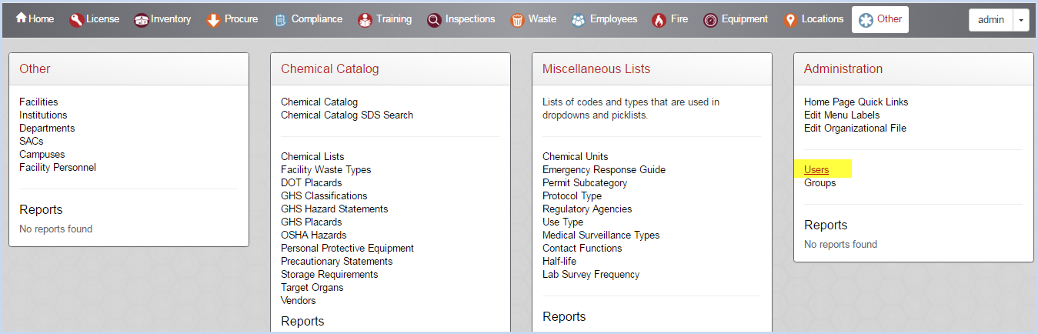Click the Fire flame icon

[659, 20]
